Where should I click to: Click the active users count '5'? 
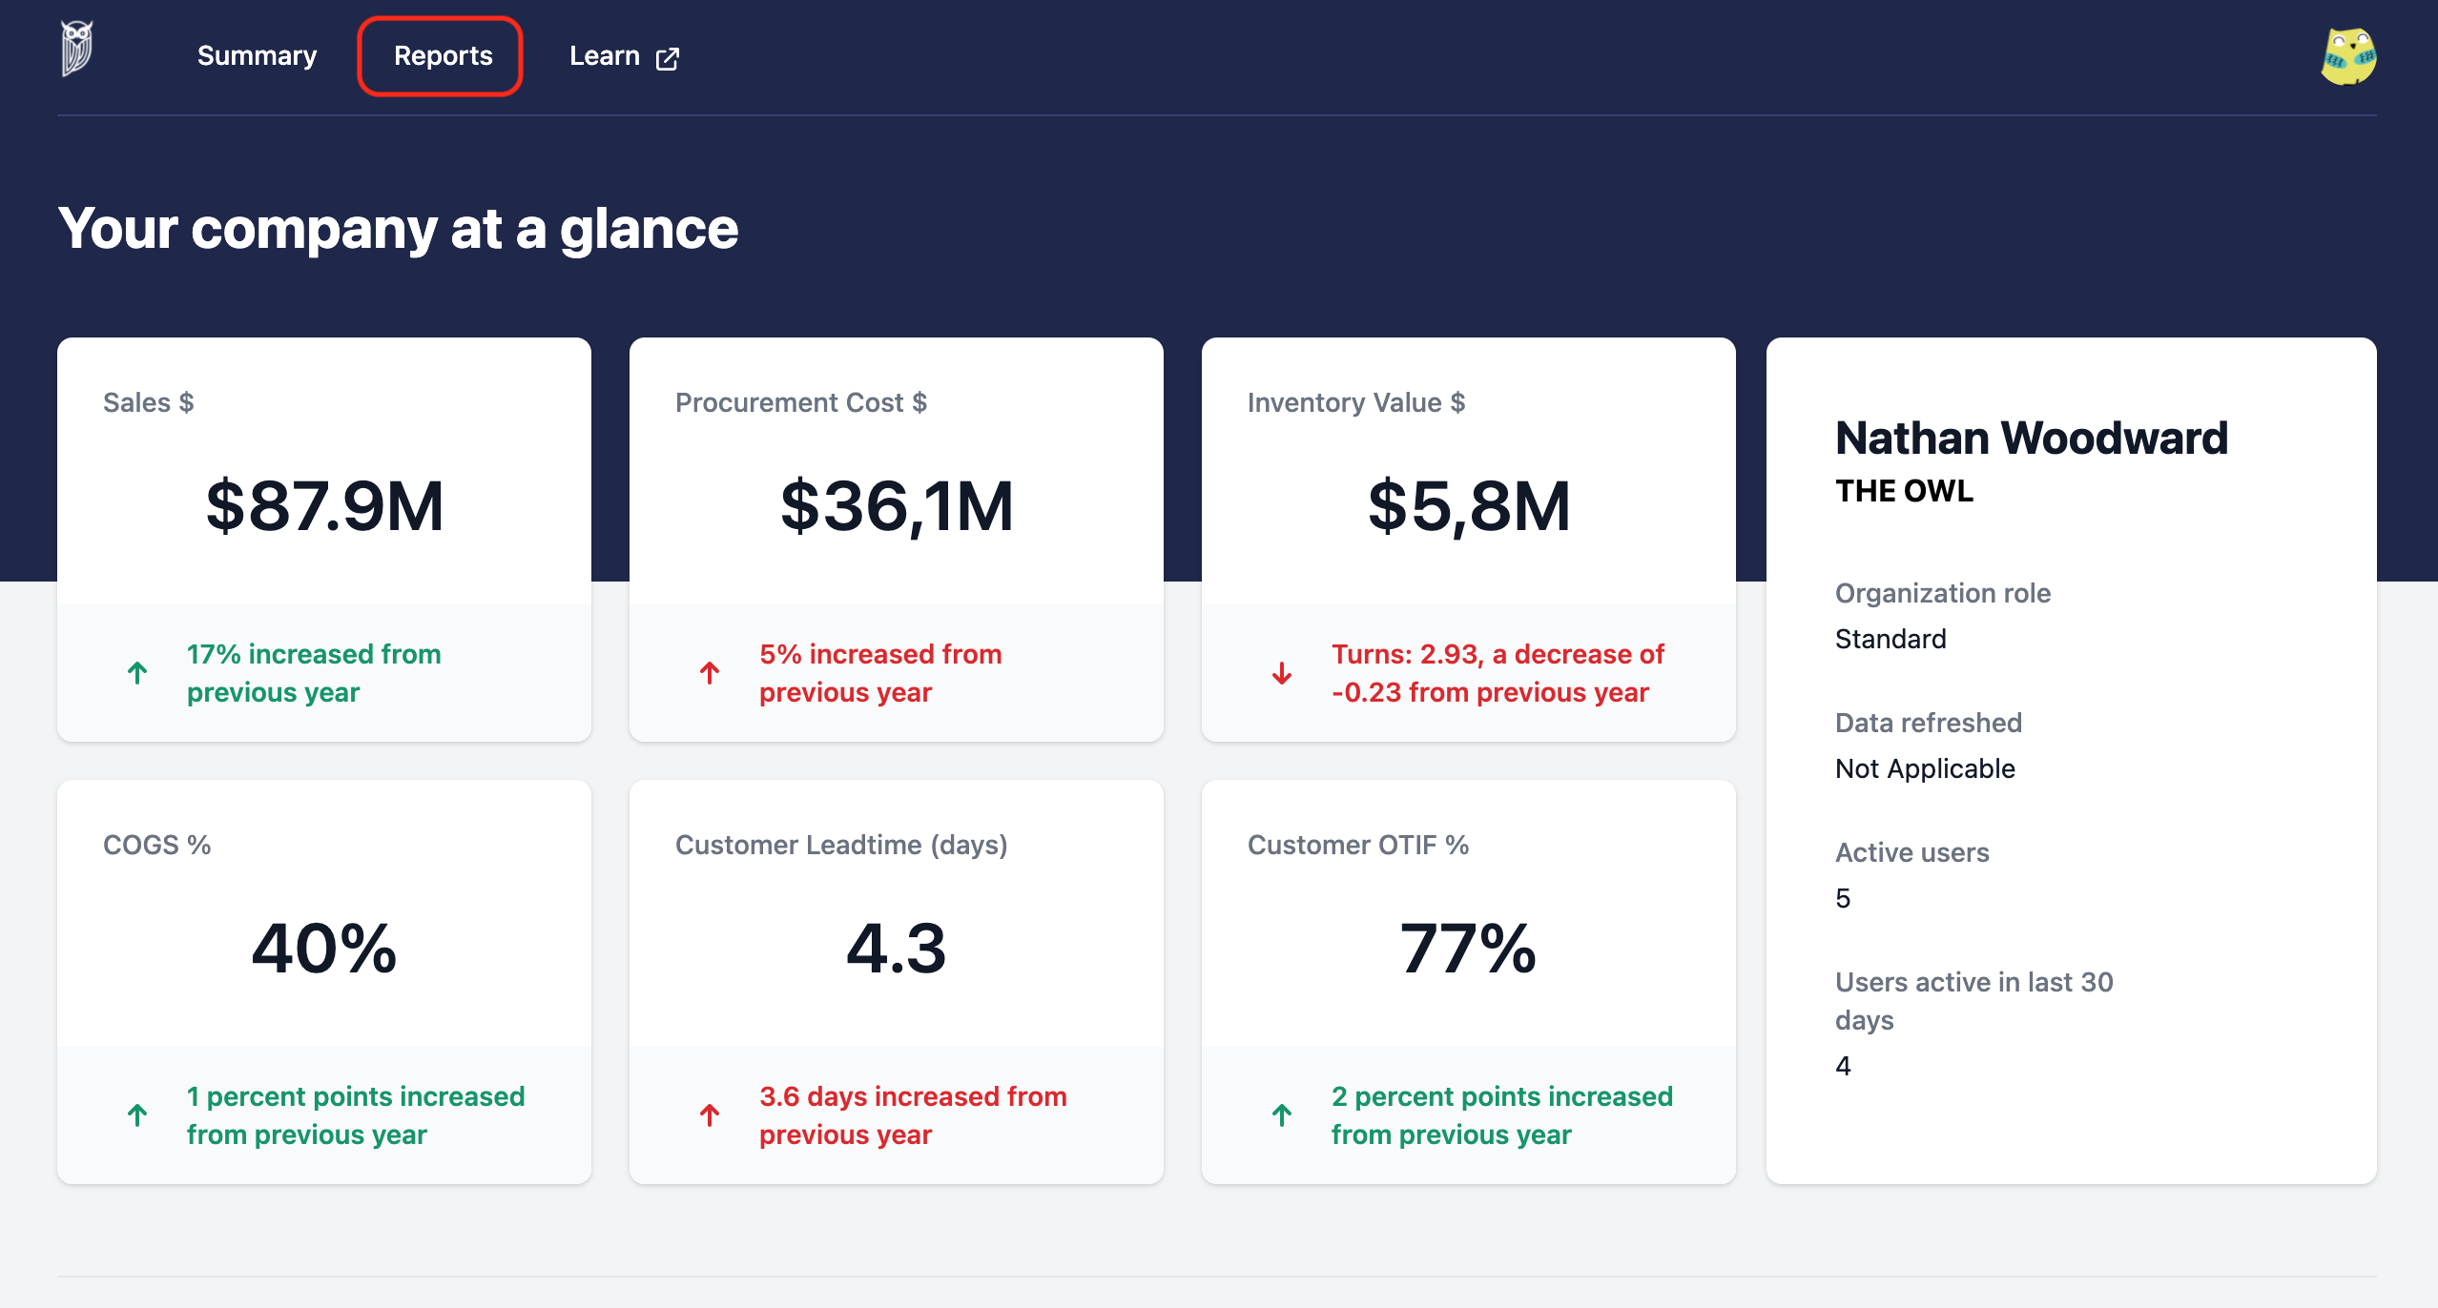[1843, 898]
